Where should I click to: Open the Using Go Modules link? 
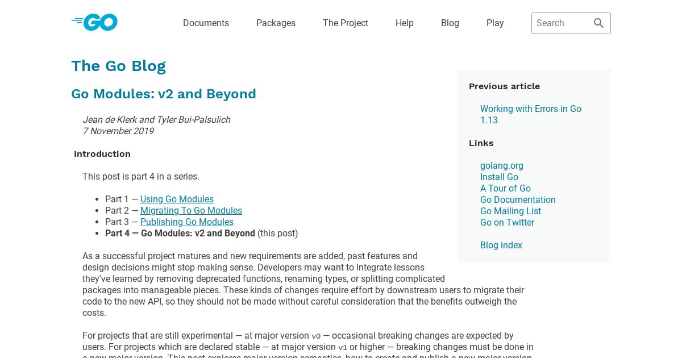(177, 199)
